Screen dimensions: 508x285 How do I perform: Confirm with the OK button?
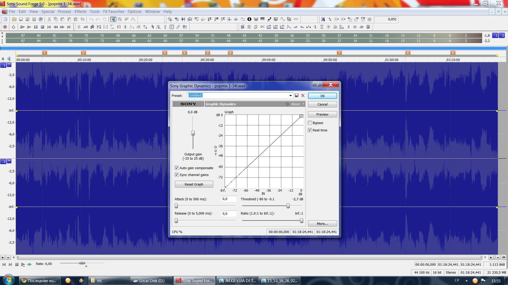click(322, 96)
